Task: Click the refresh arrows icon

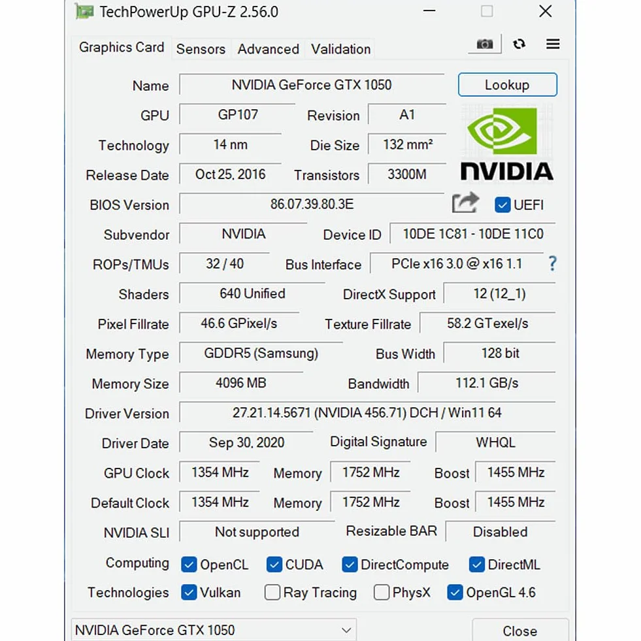Action: tap(519, 44)
